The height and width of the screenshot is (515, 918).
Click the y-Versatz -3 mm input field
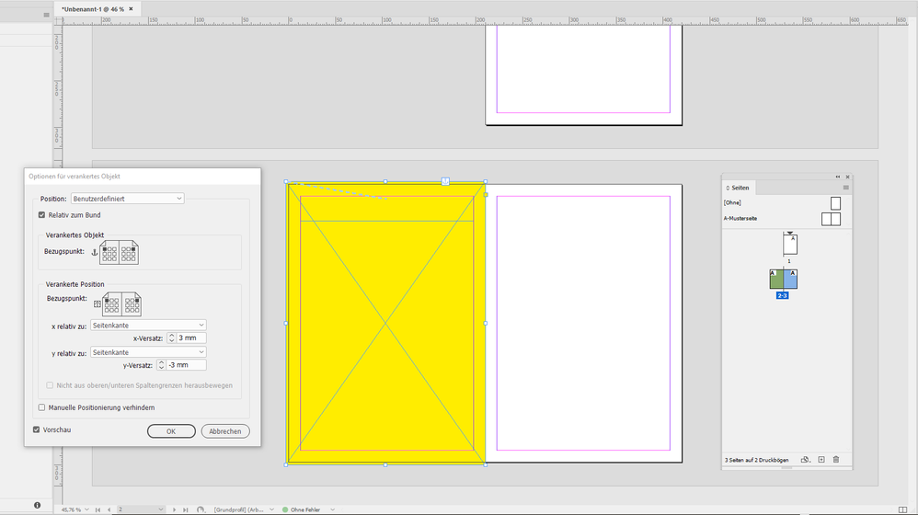(186, 364)
